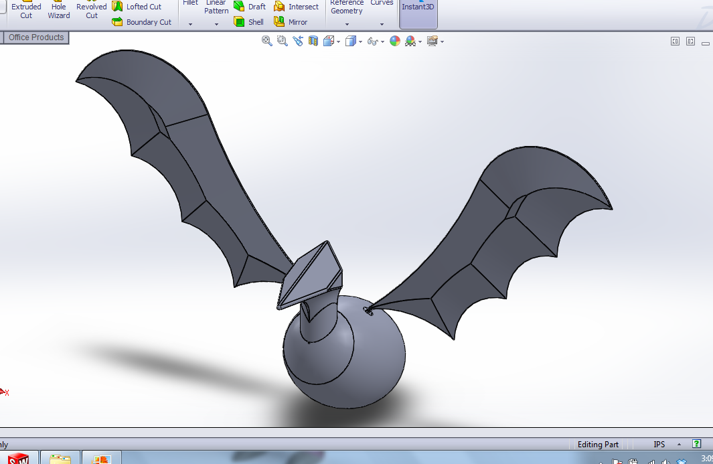The height and width of the screenshot is (464, 713).
Task: Open the Curves tool
Action: tap(382, 3)
